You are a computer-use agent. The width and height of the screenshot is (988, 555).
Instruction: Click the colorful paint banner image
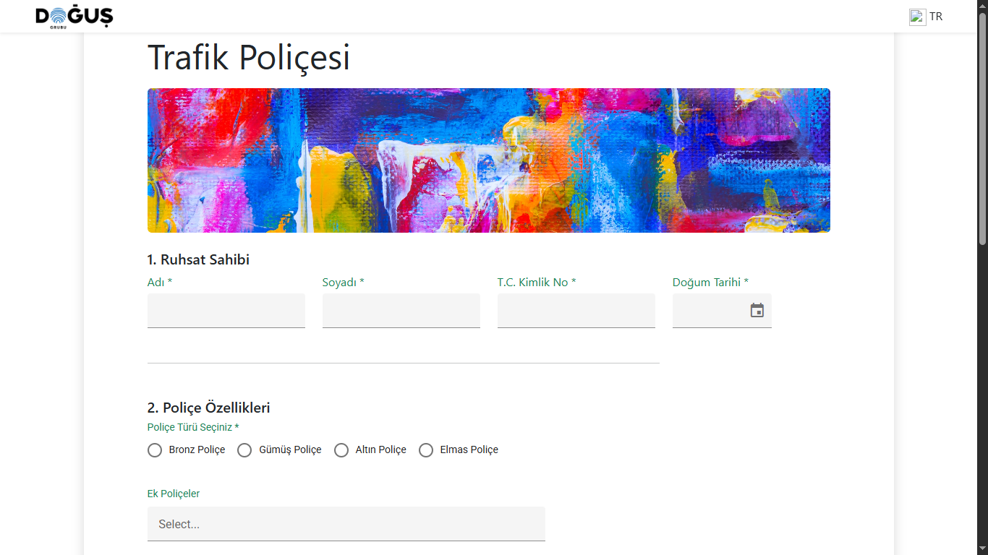click(x=488, y=160)
